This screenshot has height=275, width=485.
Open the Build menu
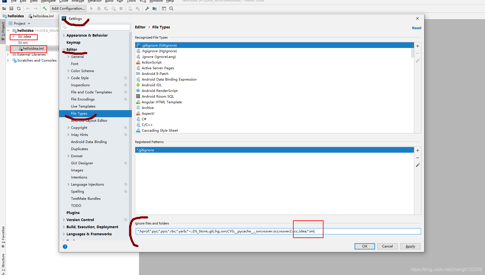109,1
